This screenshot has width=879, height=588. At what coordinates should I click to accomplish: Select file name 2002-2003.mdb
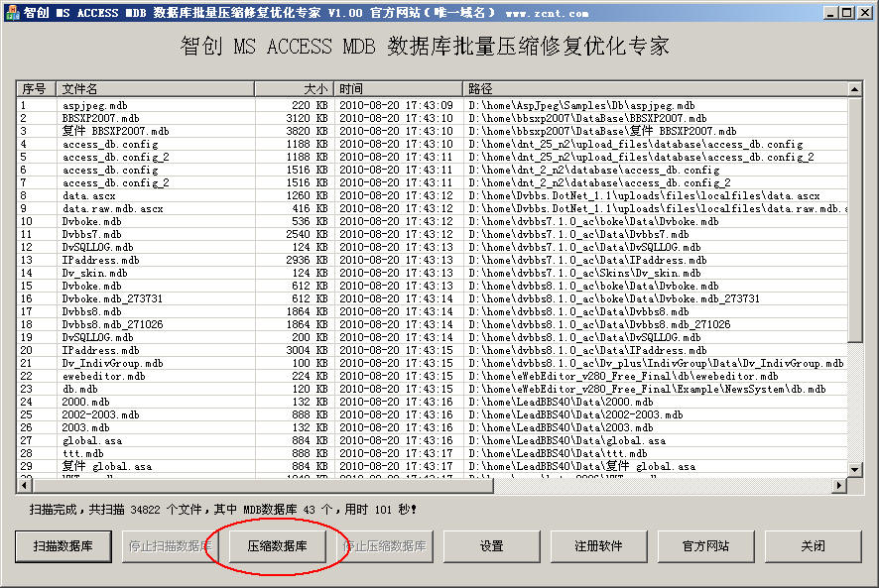point(101,414)
